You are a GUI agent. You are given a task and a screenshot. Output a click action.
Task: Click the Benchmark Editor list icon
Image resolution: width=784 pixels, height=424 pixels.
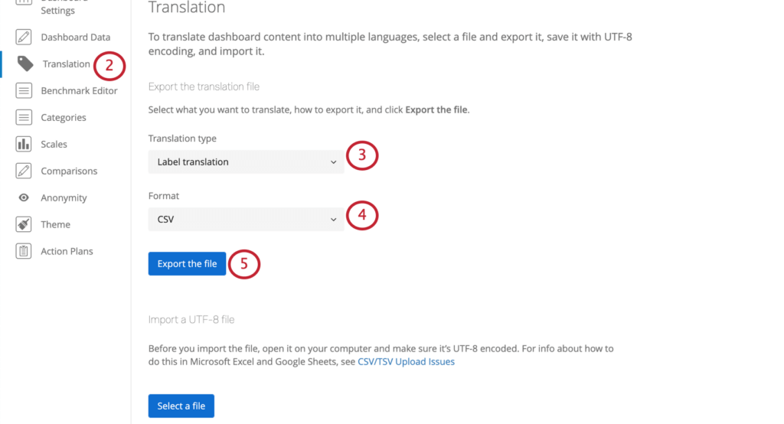tap(24, 90)
